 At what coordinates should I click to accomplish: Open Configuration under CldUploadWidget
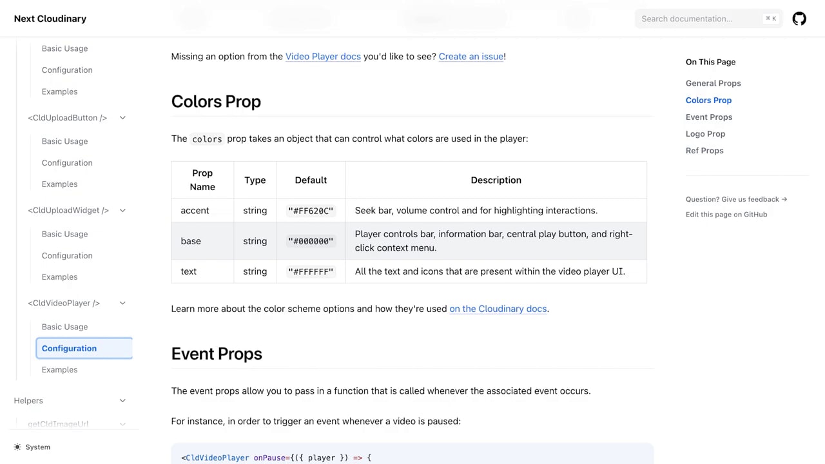tap(67, 256)
